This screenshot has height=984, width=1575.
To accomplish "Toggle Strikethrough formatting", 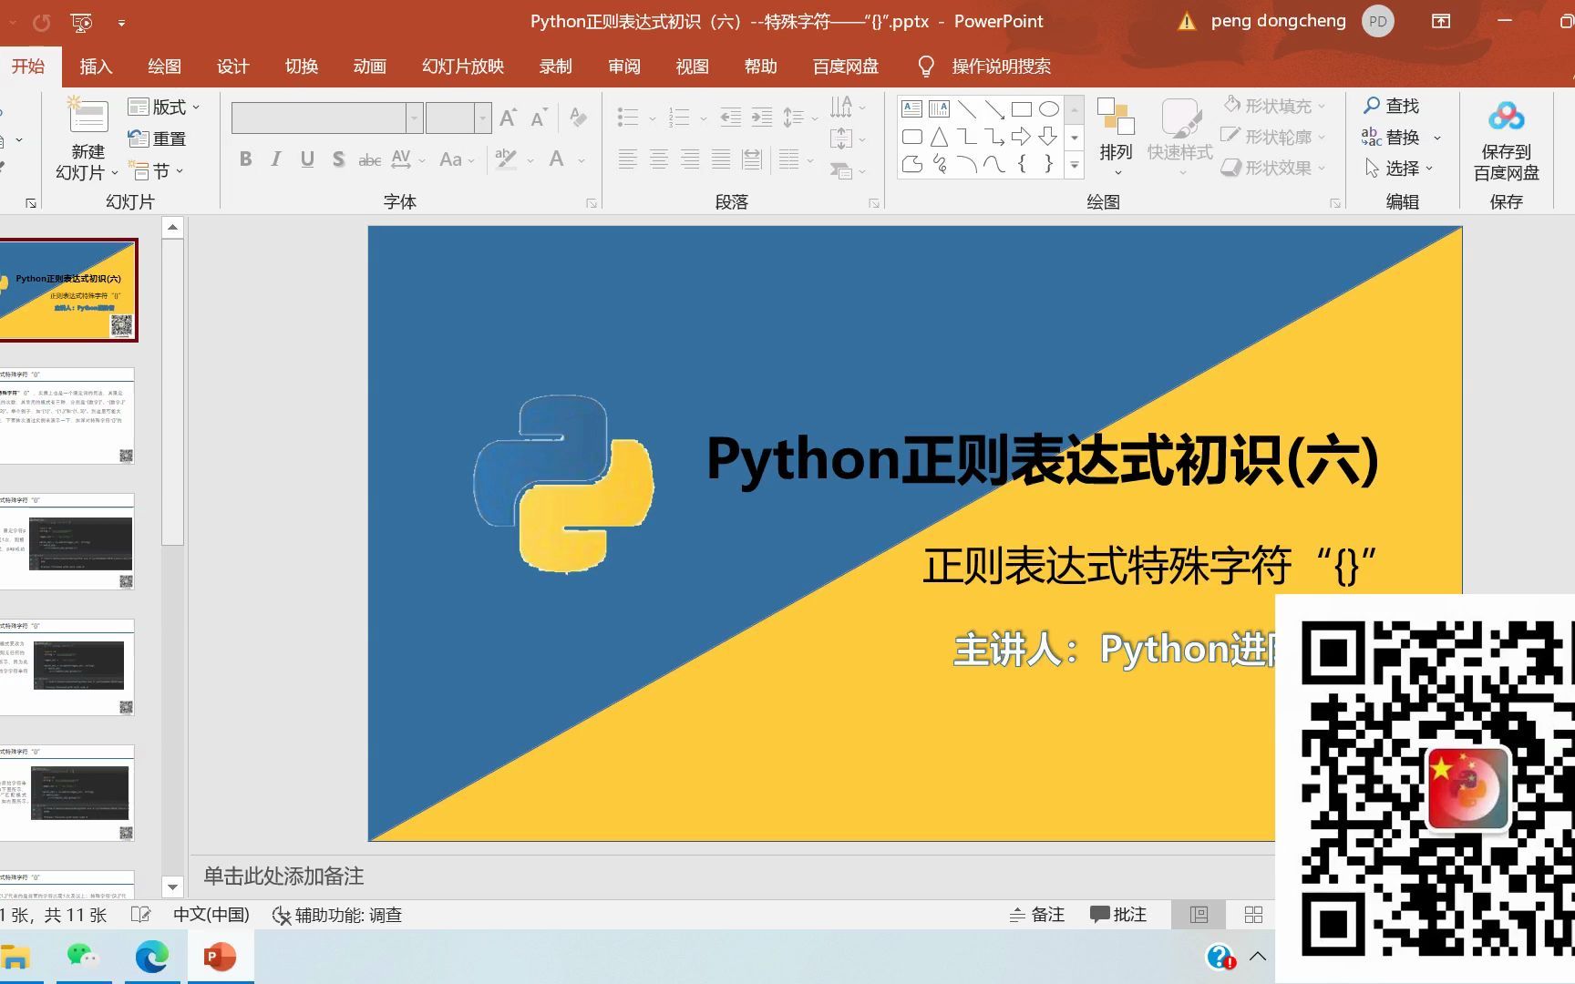I will (x=369, y=159).
